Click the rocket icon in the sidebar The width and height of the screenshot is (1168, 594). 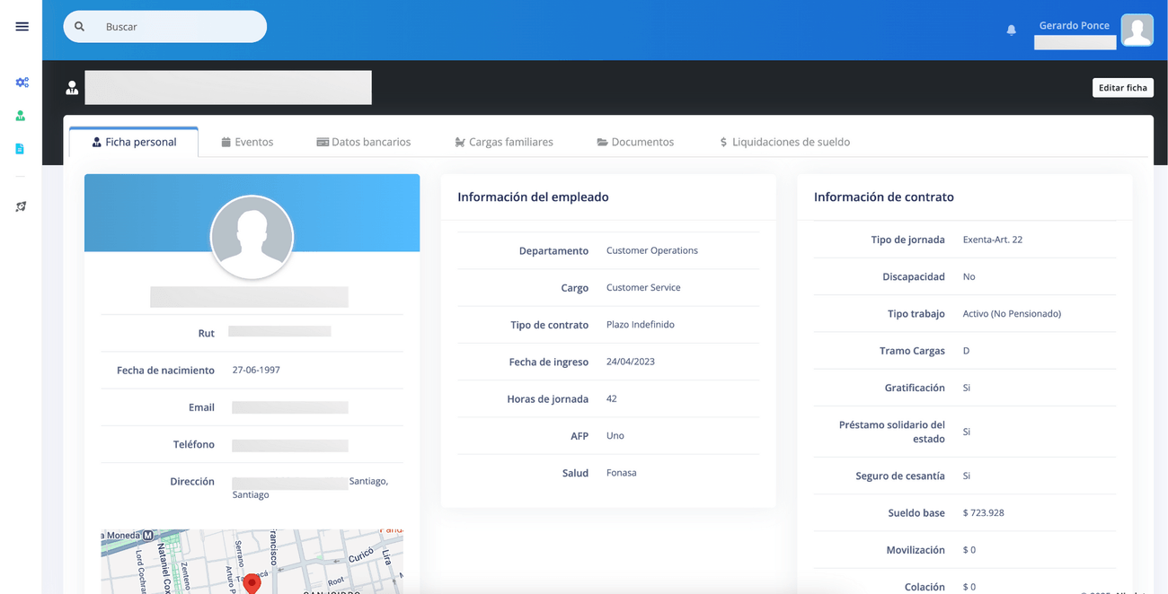[x=21, y=206]
